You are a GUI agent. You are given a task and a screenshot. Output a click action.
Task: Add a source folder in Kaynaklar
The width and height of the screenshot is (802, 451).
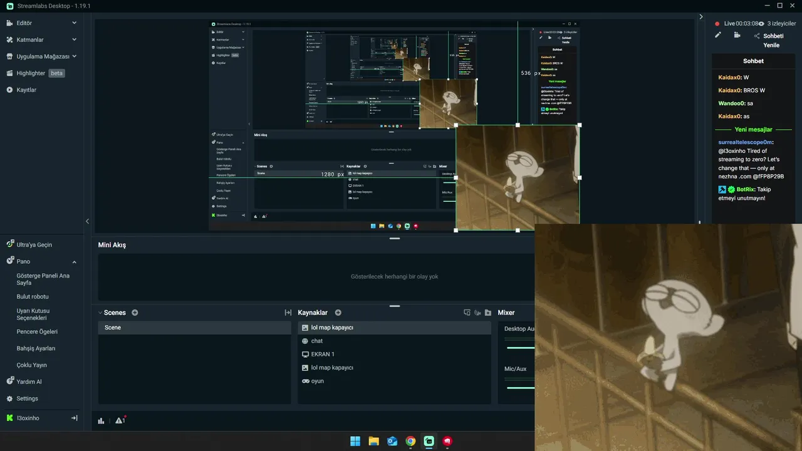click(488, 313)
